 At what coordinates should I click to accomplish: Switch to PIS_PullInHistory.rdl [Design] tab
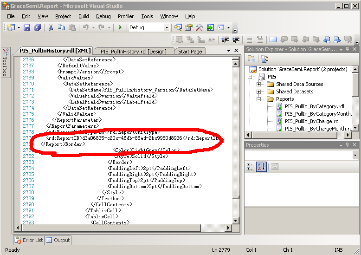click(x=134, y=52)
